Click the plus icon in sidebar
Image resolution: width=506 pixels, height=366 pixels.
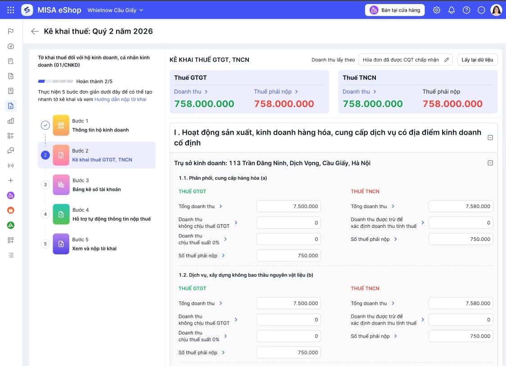pos(11,181)
